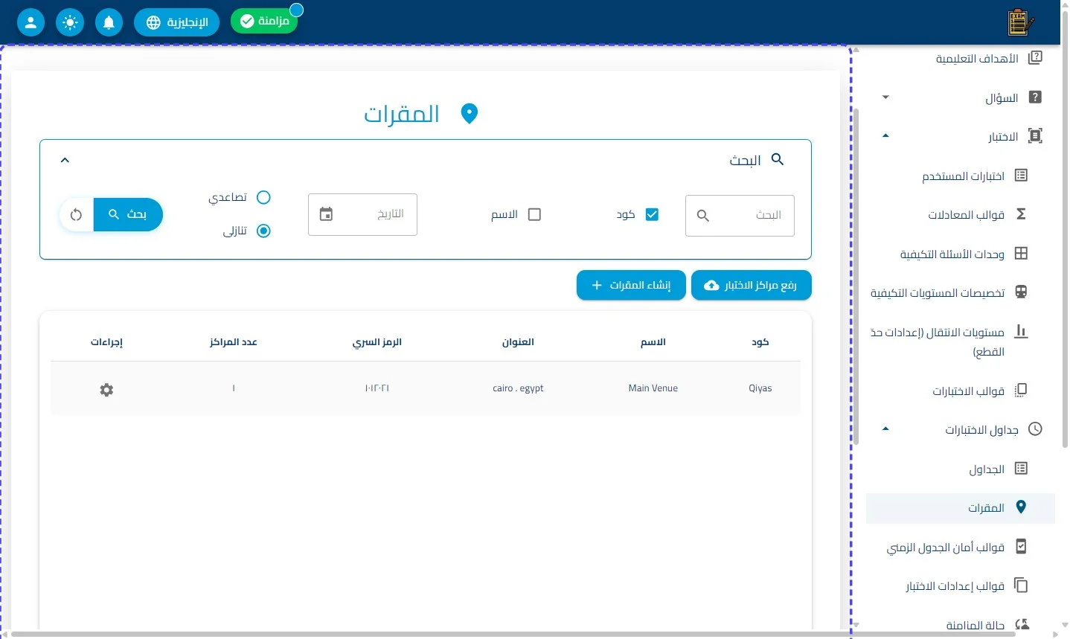Click the كود column header
Viewport: 1070px width, 639px height.
[x=760, y=342]
